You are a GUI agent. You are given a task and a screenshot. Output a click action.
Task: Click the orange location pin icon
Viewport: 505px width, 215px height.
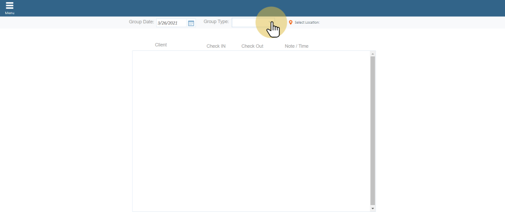click(290, 23)
